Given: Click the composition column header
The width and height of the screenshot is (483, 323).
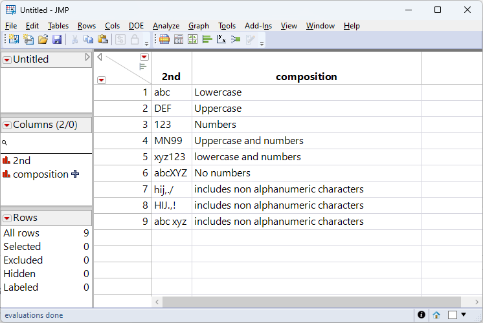Looking at the screenshot, I should (x=306, y=76).
